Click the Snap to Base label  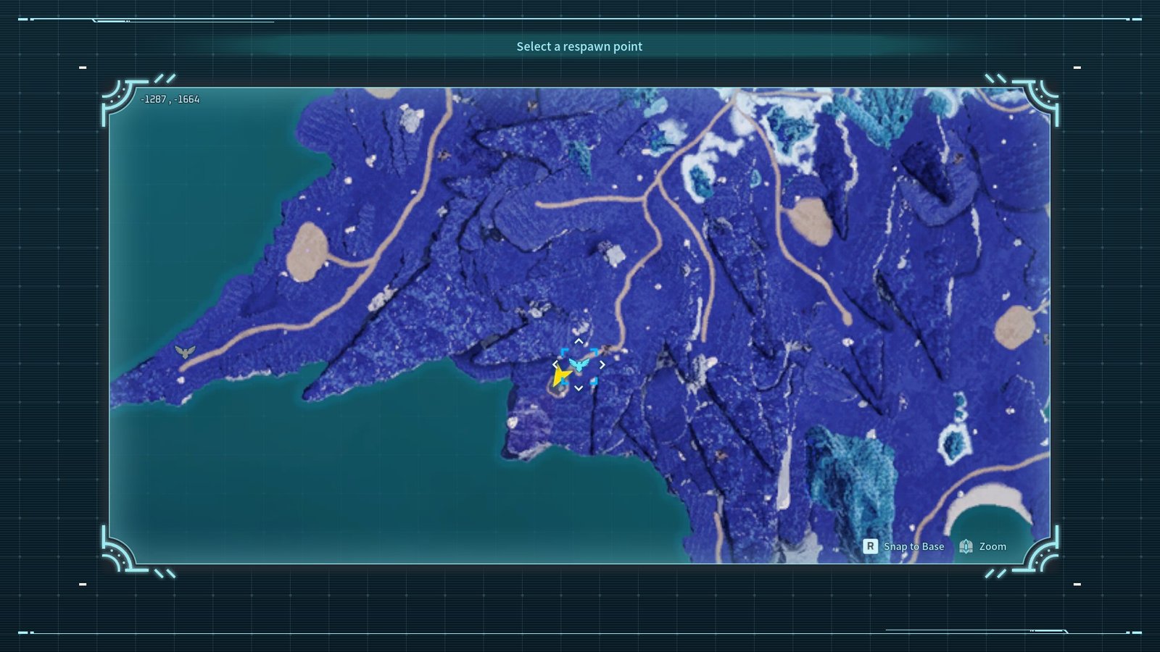pos(913,546)
